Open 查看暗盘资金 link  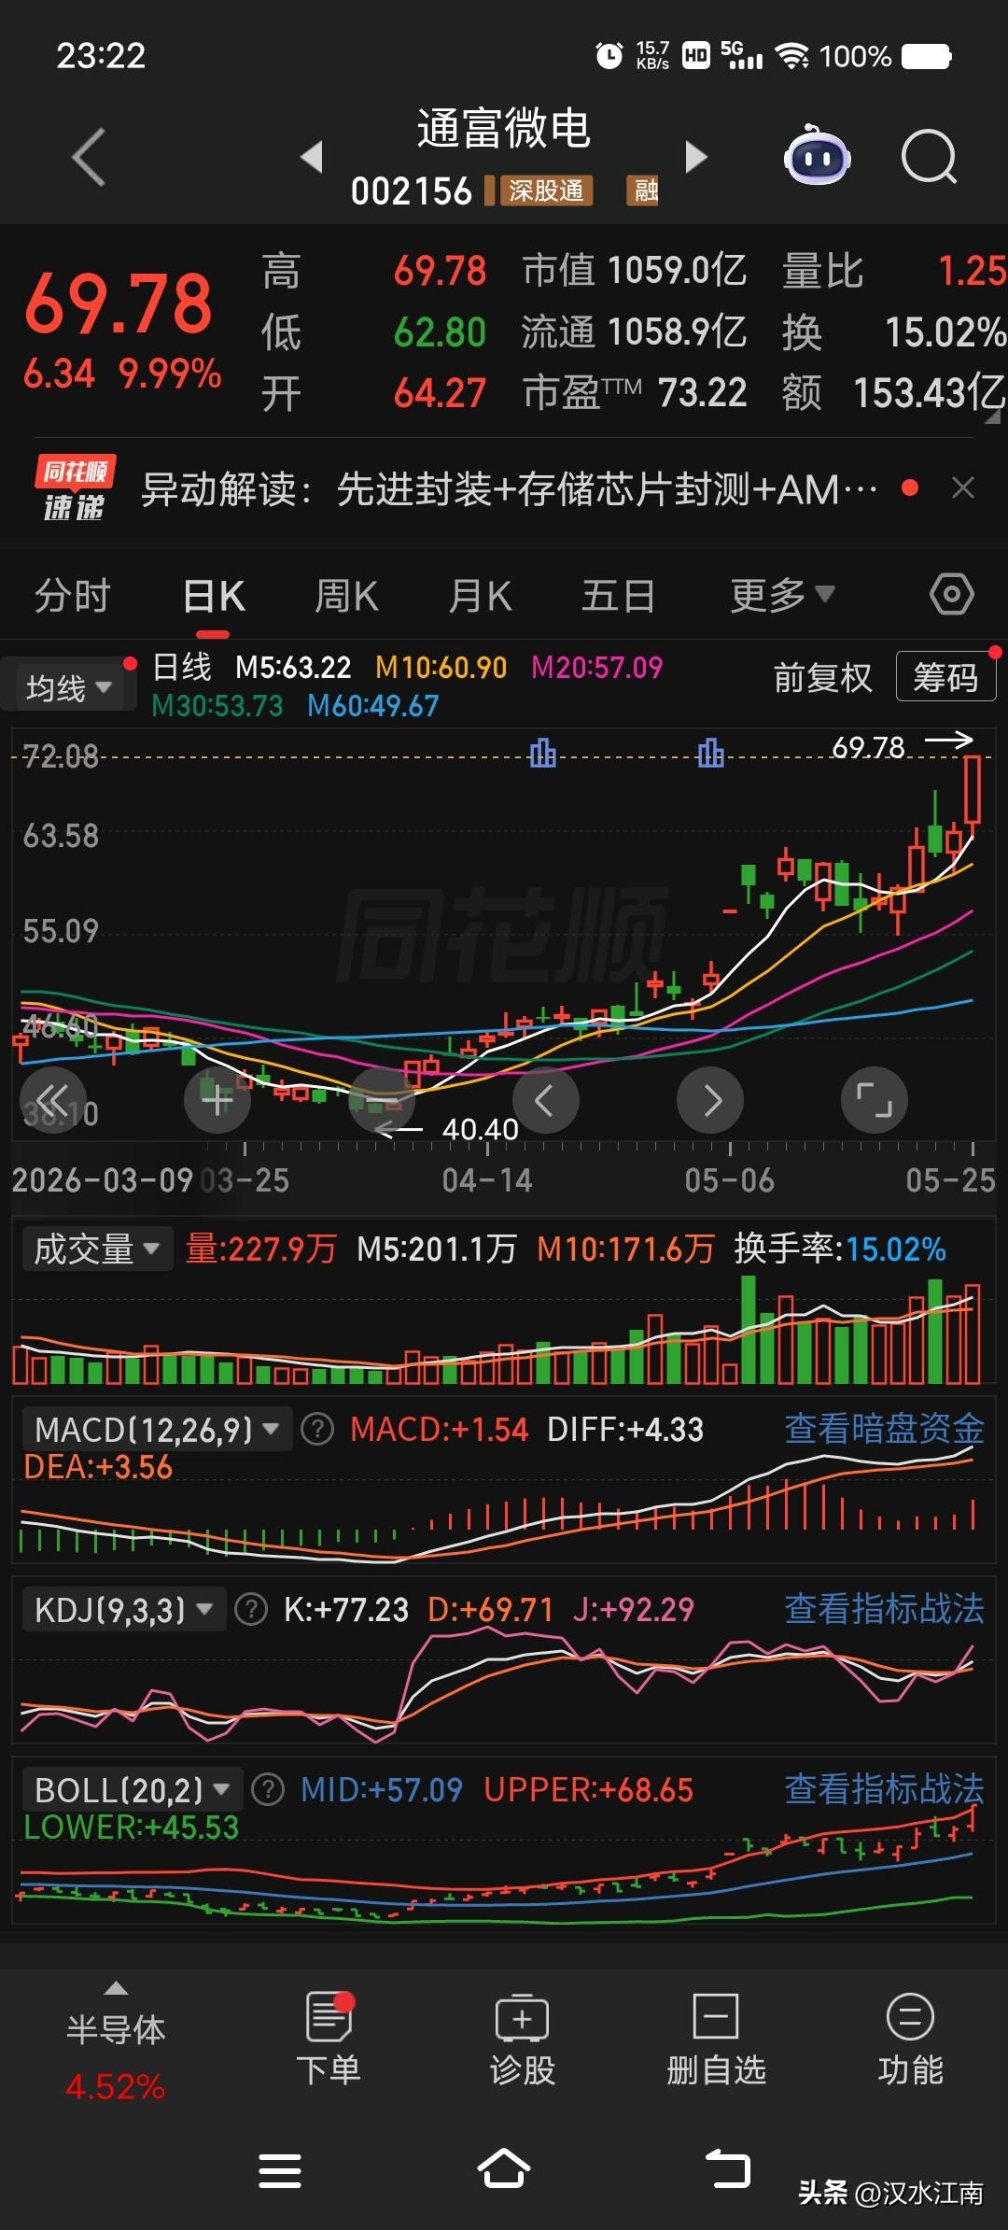[x=884, y=1429]
